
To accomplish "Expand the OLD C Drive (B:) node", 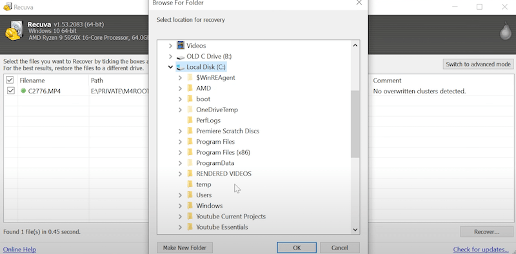I will tap(170, 56).
